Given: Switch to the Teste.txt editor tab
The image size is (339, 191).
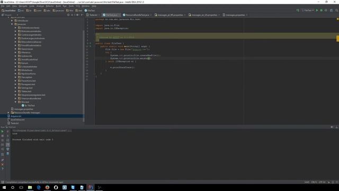Looking at the screenshot, I should (93, 15).
